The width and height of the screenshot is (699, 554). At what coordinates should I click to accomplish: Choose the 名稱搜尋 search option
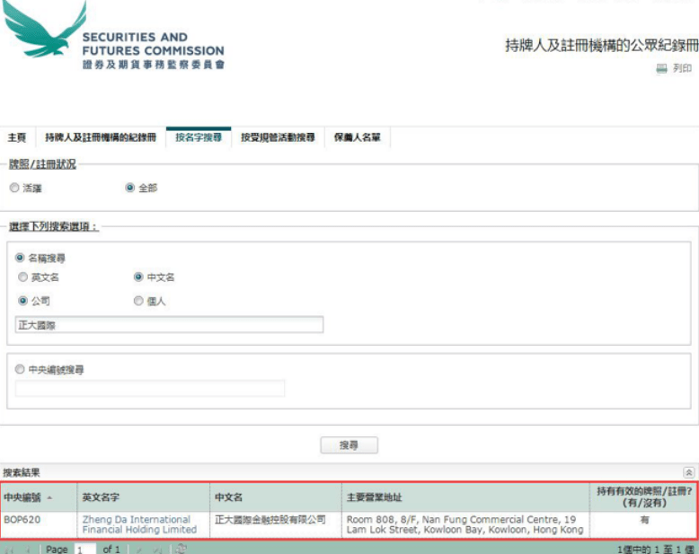pyautogui.click(x=20, y=258)
